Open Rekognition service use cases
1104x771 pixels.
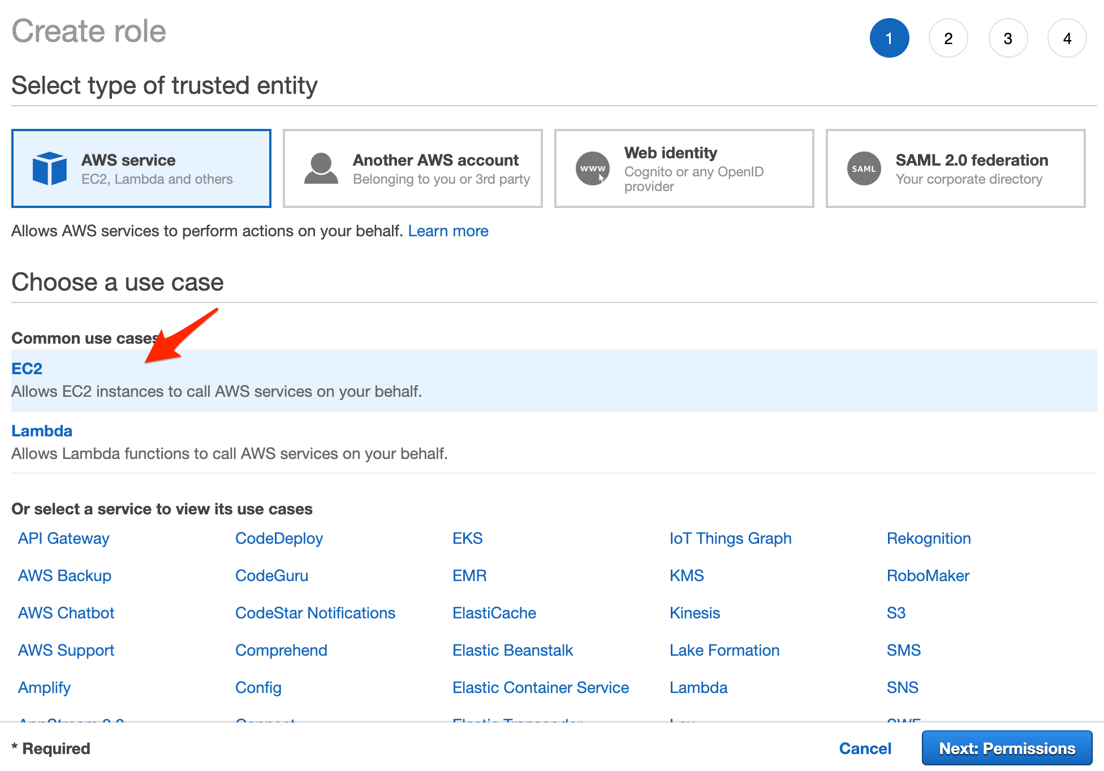coord(929,538)
